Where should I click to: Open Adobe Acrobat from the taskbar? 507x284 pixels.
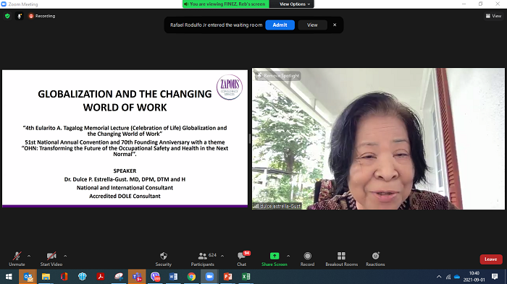(x=100, y=277)
